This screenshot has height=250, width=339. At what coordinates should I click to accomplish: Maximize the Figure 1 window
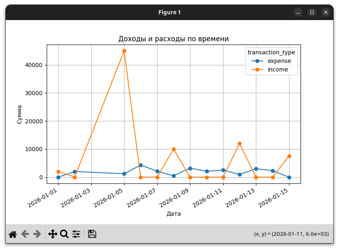coord(312,12)
